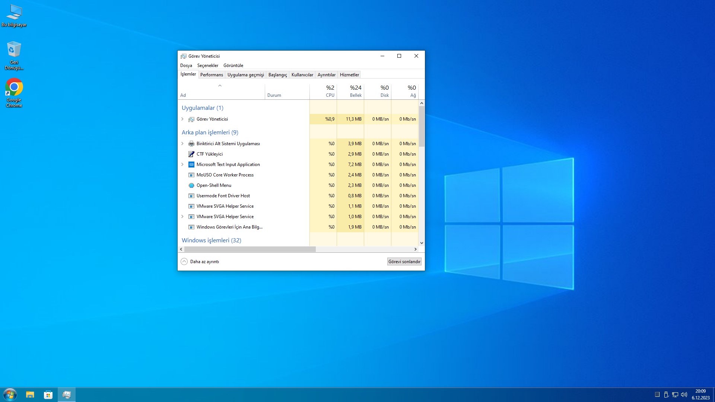715x402 pixels.
Task: Click Daha az ayrıntı link text
Action: click(x=204, y=262)
